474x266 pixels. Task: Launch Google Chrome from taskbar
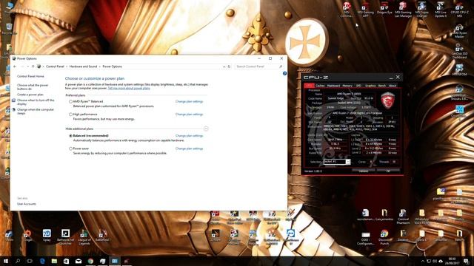pos(90,261)
